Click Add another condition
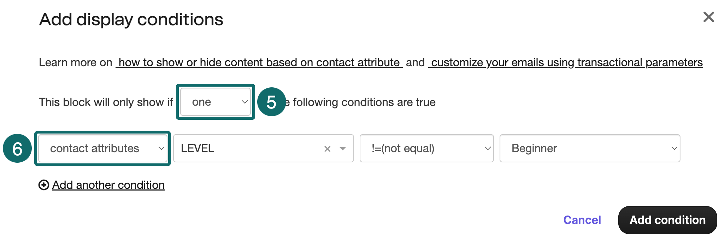Screen dimensions: 725x243 click(108, 185)
